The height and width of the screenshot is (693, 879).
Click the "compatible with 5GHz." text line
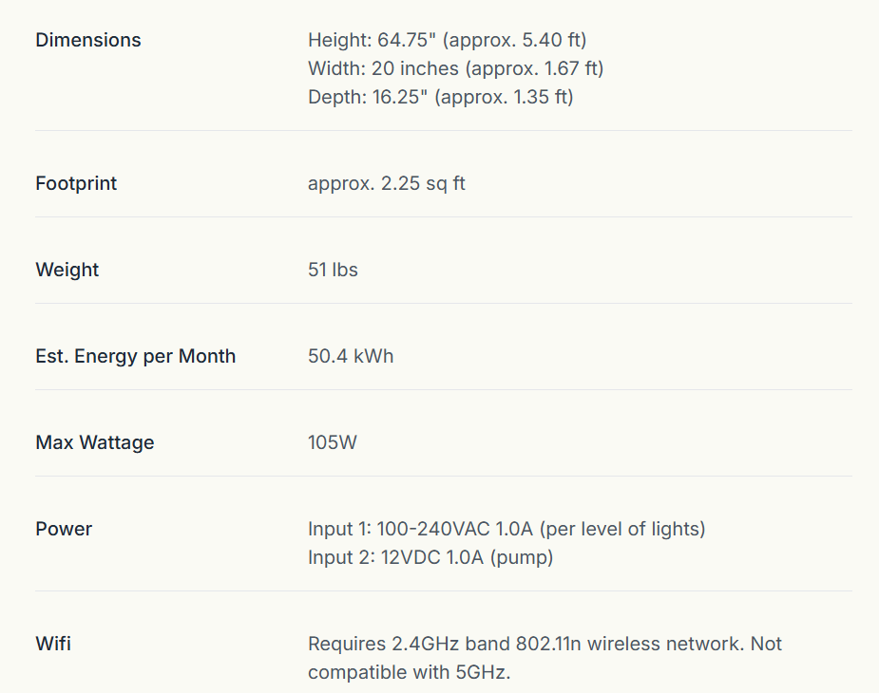(x=409, y=672)
